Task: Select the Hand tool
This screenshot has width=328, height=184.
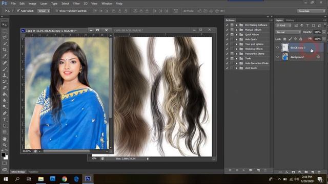Action: coord(5,139)
